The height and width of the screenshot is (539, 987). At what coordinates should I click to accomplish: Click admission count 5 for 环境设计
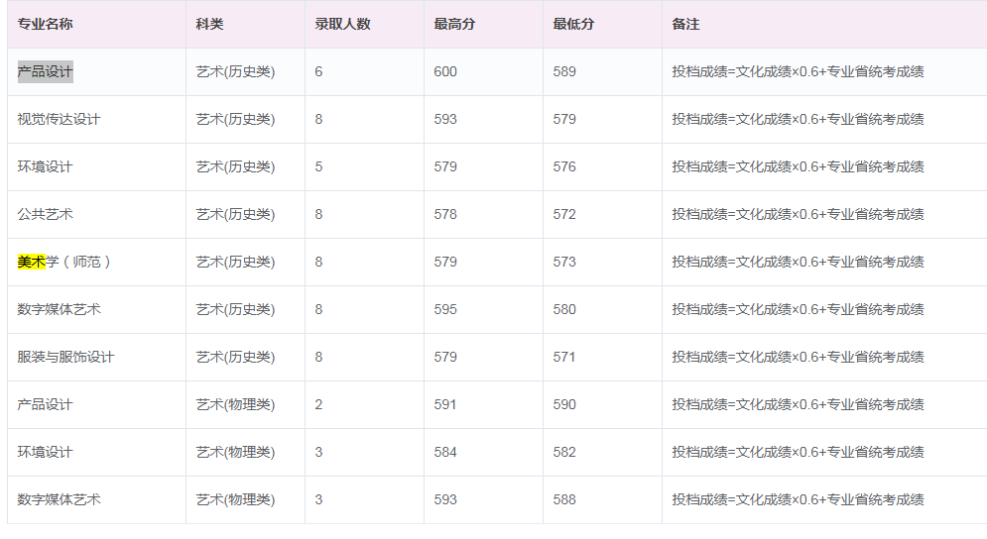pos(318,166)
